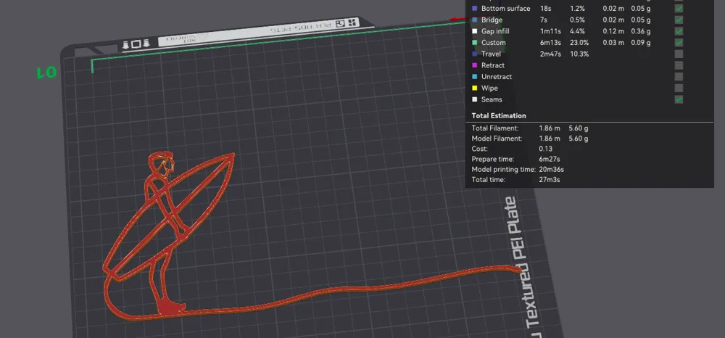The image size is (725, 338).
Task: Click the cyan Unretract color swatch
Action: [474, 77]
